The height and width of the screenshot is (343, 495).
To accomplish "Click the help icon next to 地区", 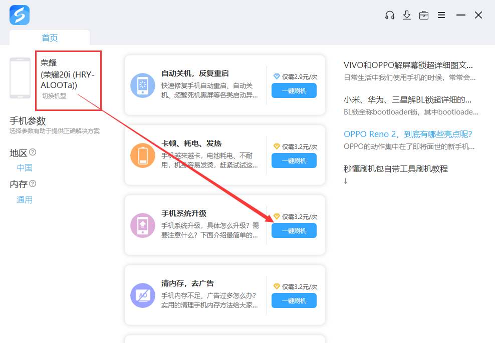I will point(33,152).
